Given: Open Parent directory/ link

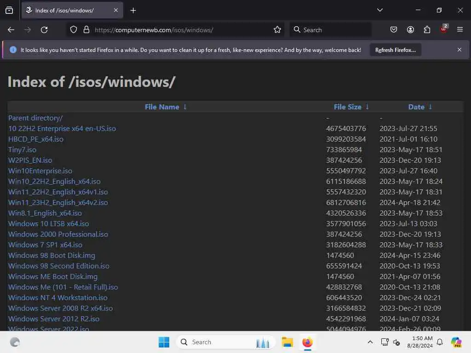Looking at the screenshot, I should [35, 118].
